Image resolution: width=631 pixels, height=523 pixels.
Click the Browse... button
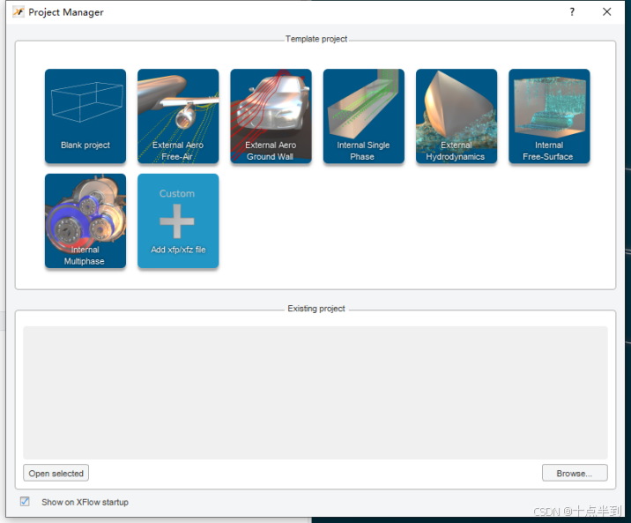tap(575, 473)
